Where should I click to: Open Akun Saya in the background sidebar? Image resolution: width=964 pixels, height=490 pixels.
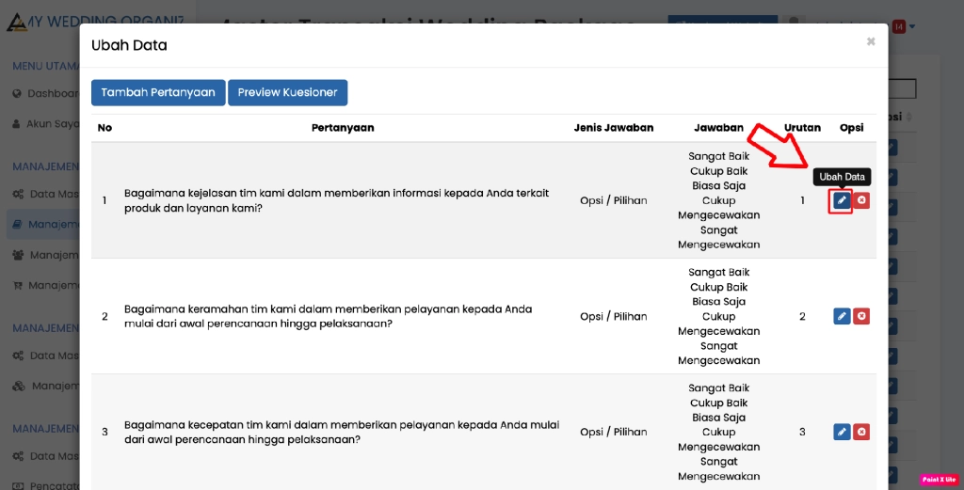46,124
